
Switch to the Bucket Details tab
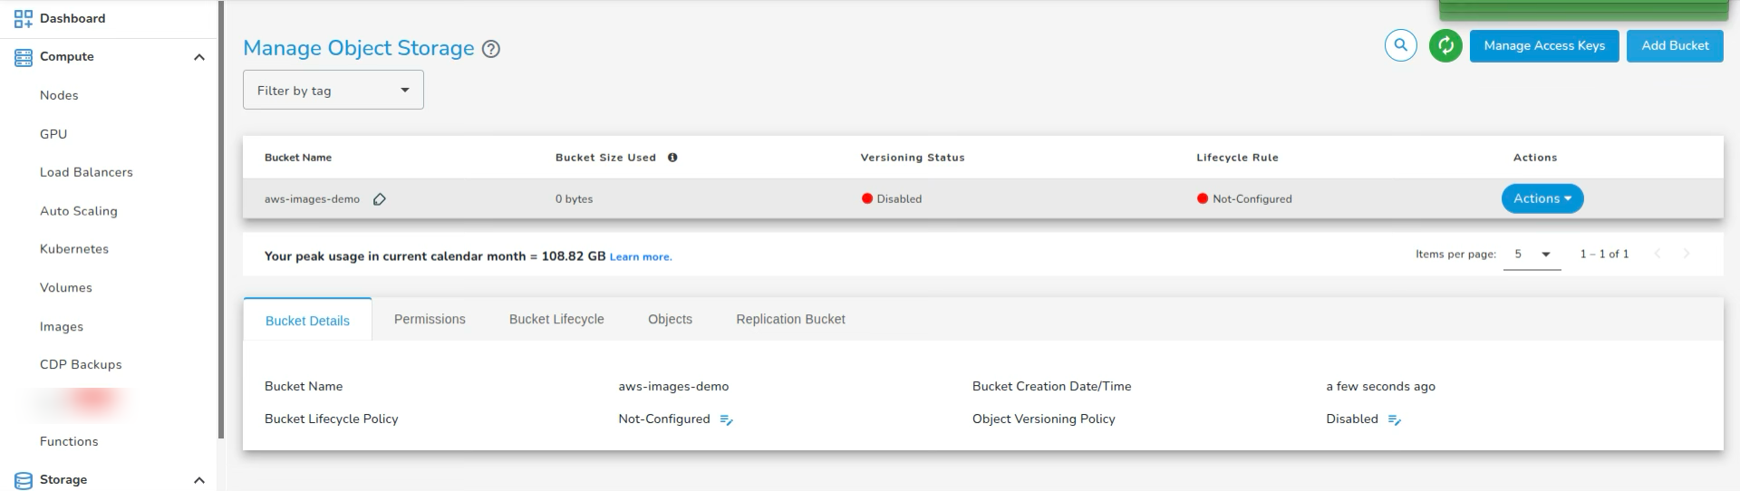coord(307,320)
